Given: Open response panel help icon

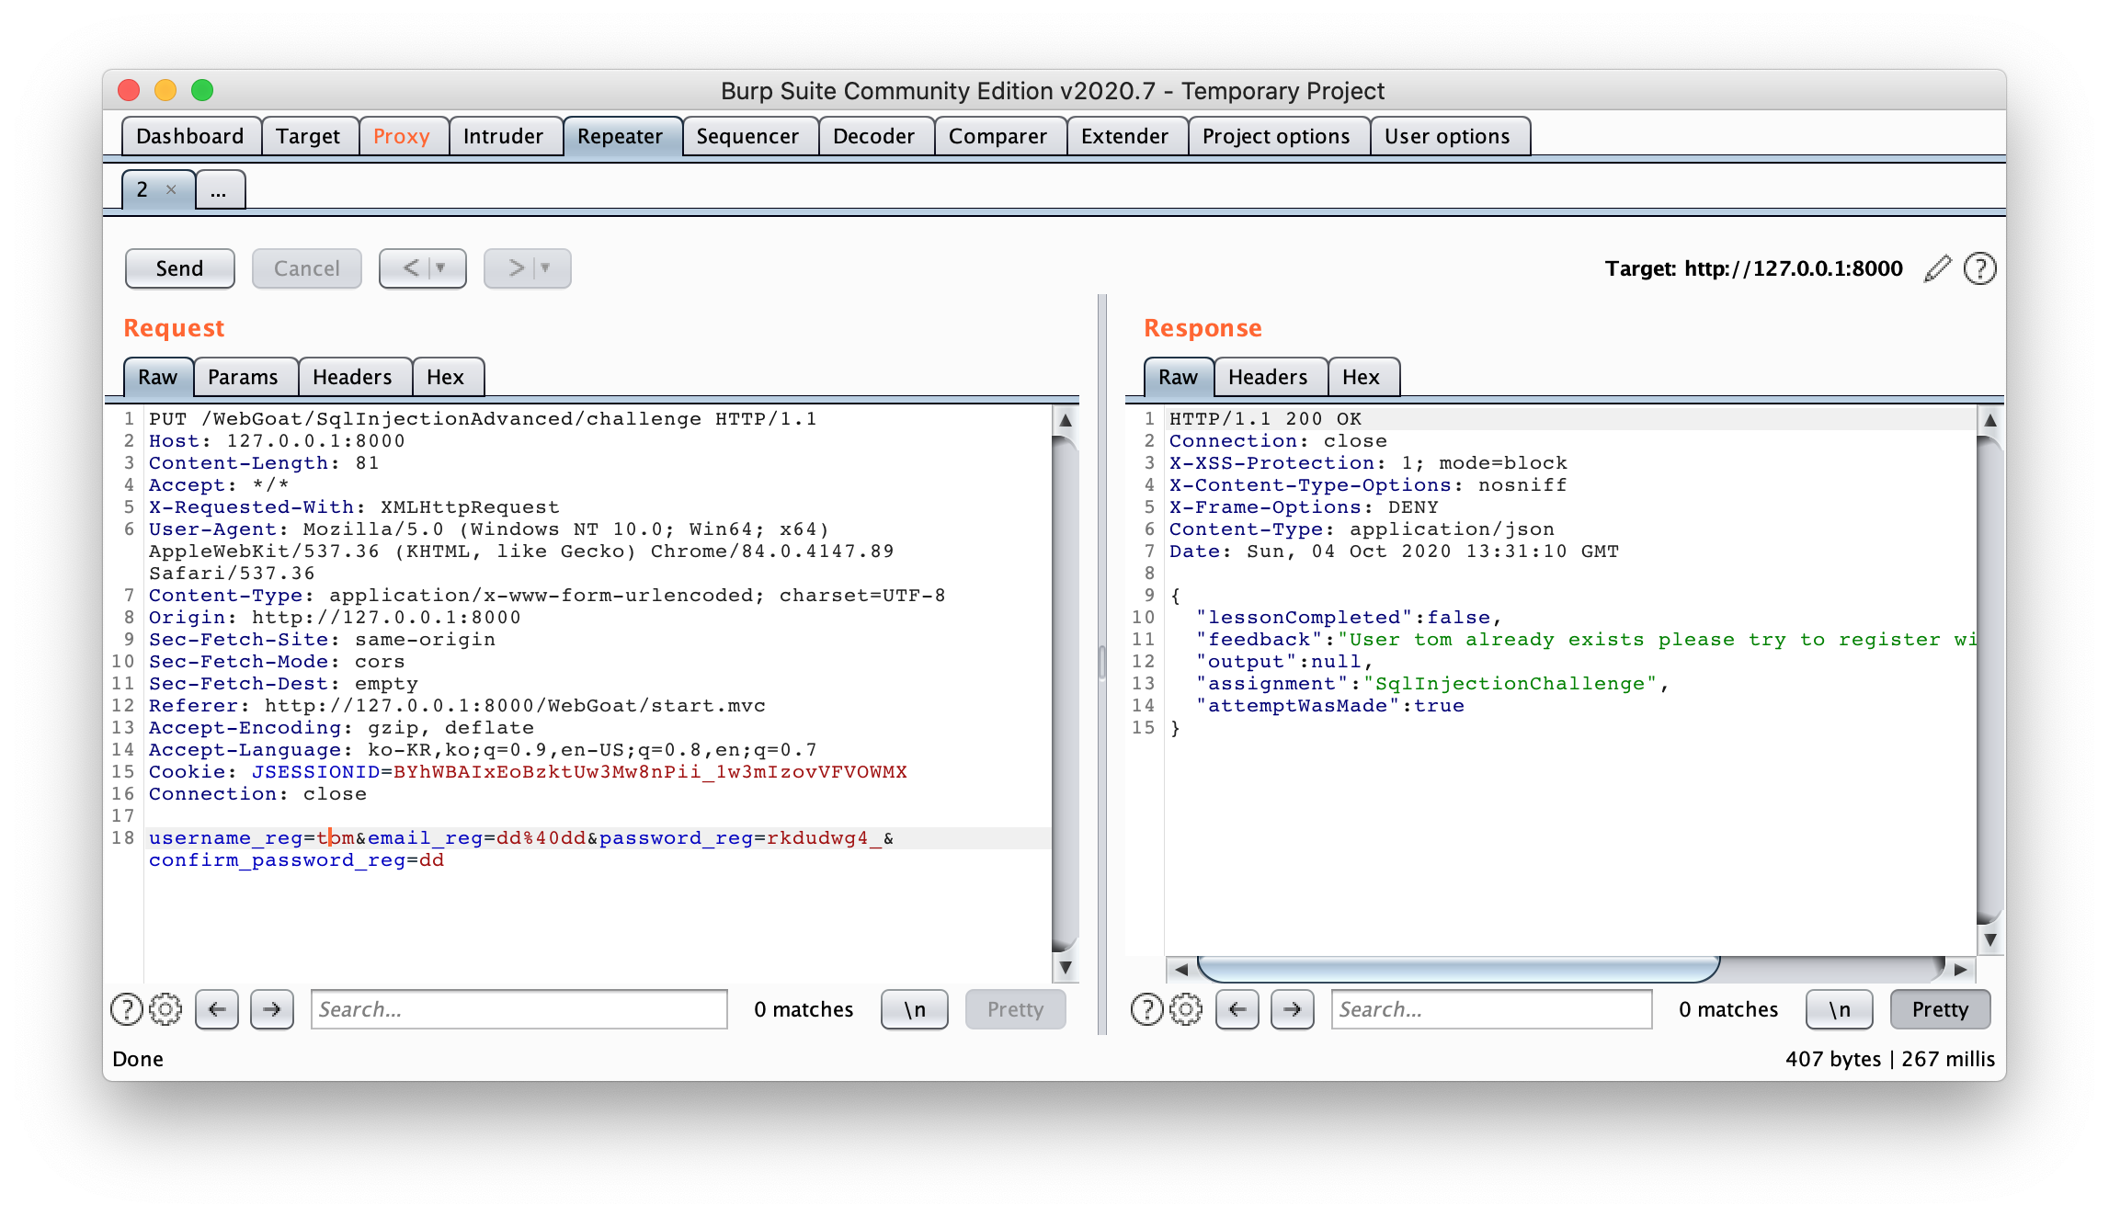Looking at the screenshot, I should click(x=1146, y=1009).
